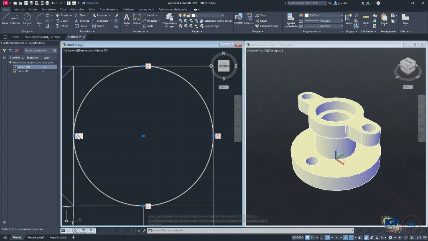Click the Grupo tool
Screen dimensions: 428x241
(349, 19)
